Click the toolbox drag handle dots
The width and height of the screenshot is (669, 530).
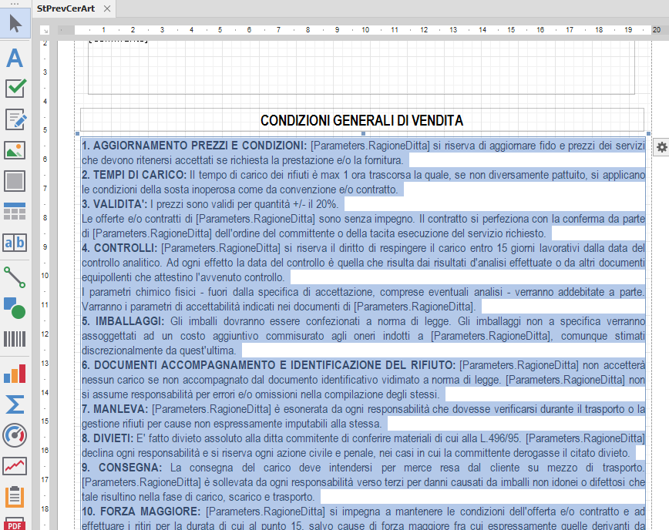15,4
